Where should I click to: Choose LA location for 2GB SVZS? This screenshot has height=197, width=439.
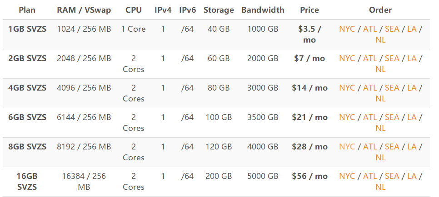412,58
